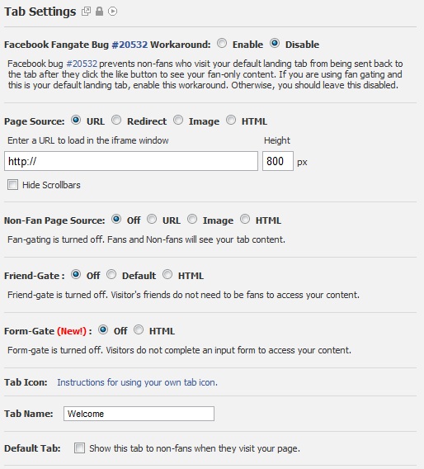Select Disable for Fangate Bug Workaround
Image resolution: width=424 pixels, height=469 pixels.
(x=275, y=44)
